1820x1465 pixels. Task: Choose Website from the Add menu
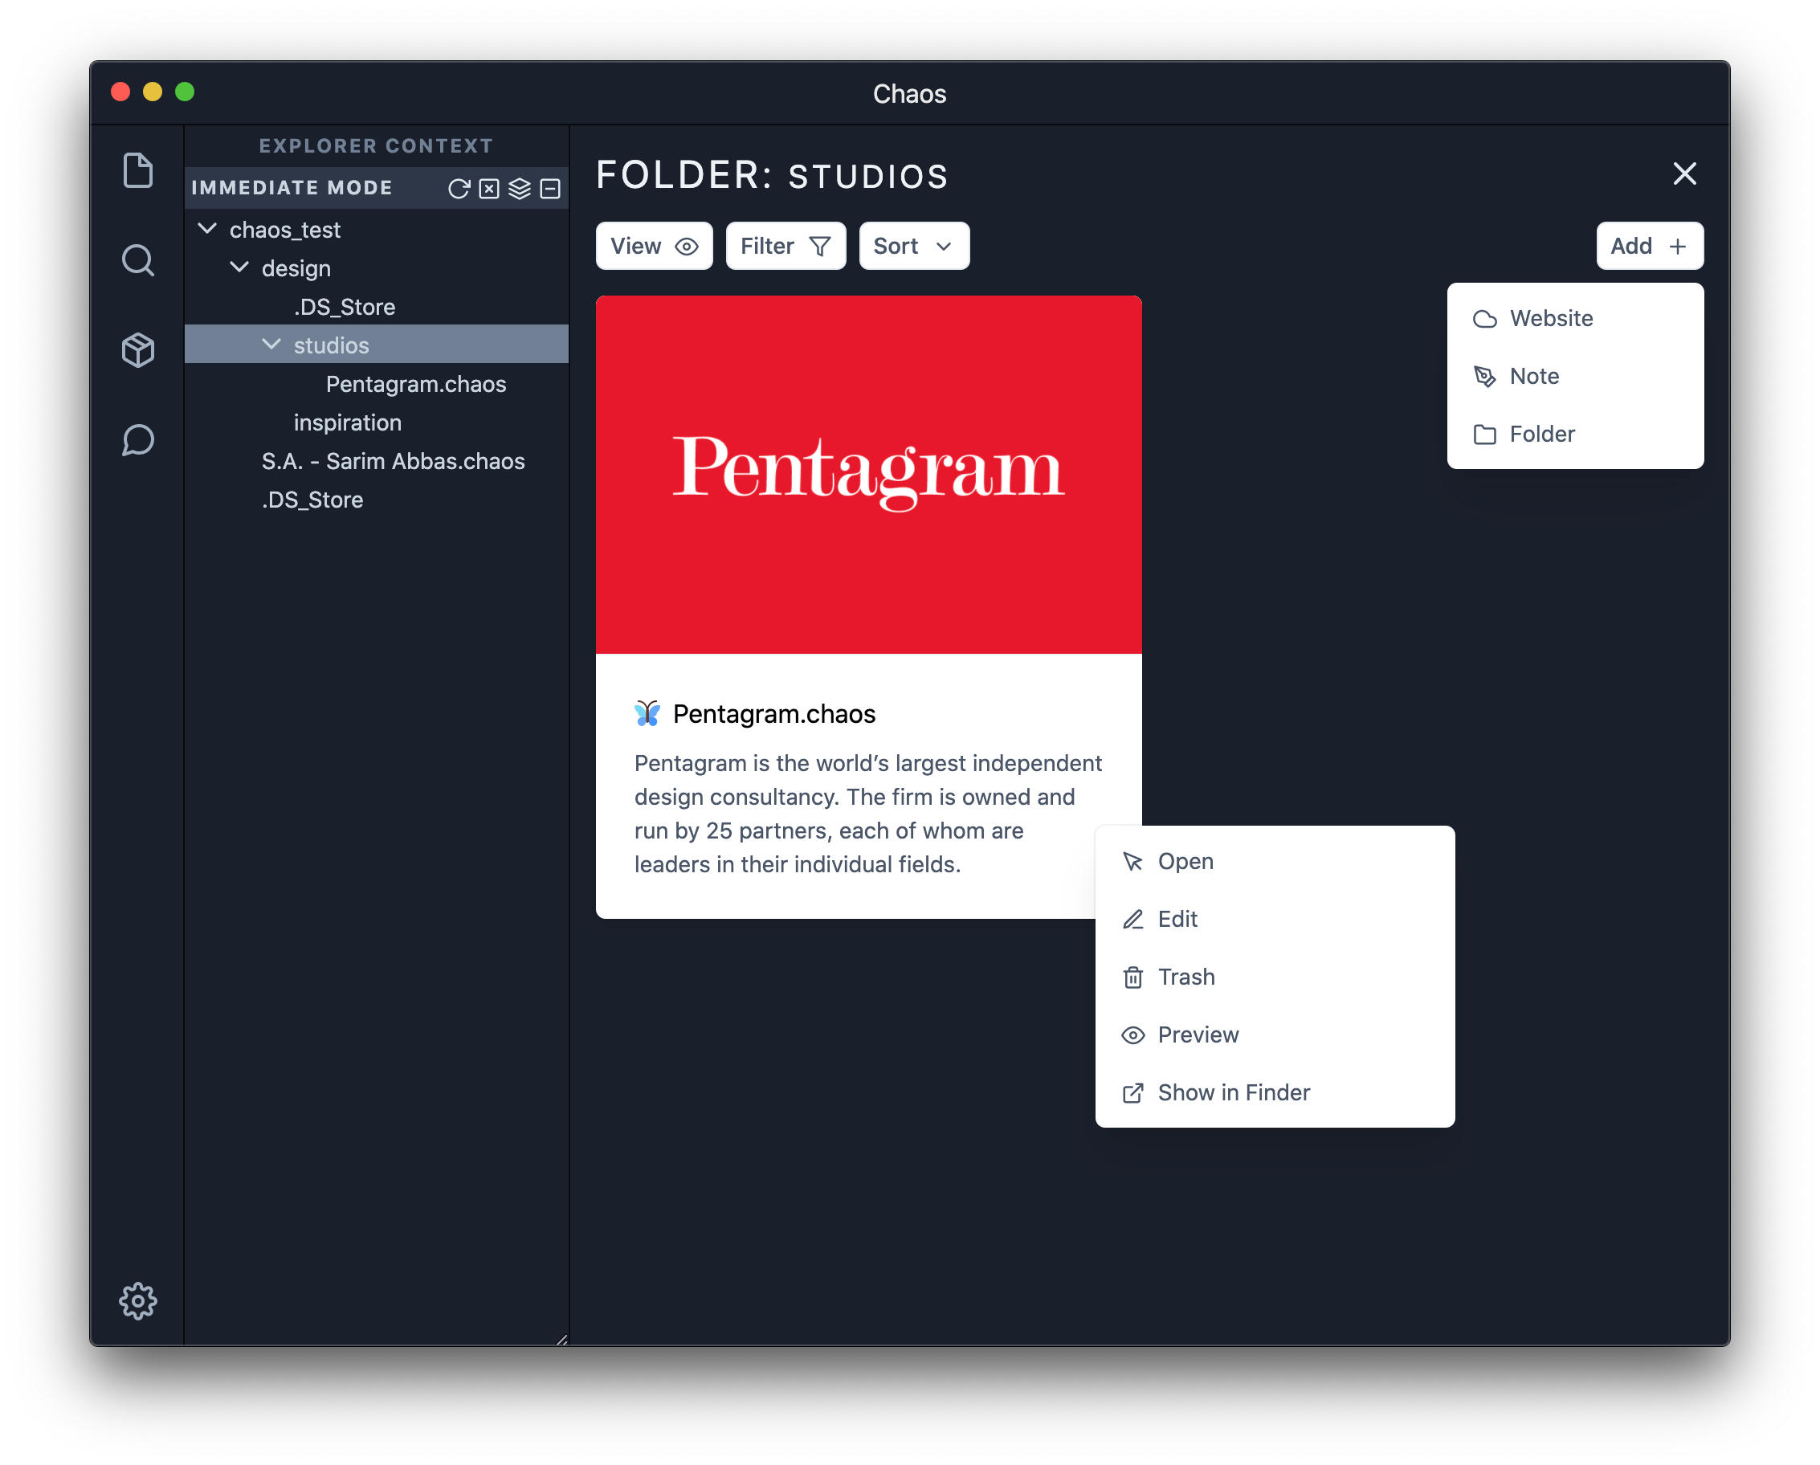point(1551,318)
